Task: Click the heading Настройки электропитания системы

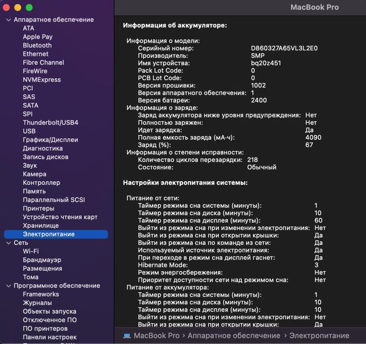Action: (x=185, y=183)
